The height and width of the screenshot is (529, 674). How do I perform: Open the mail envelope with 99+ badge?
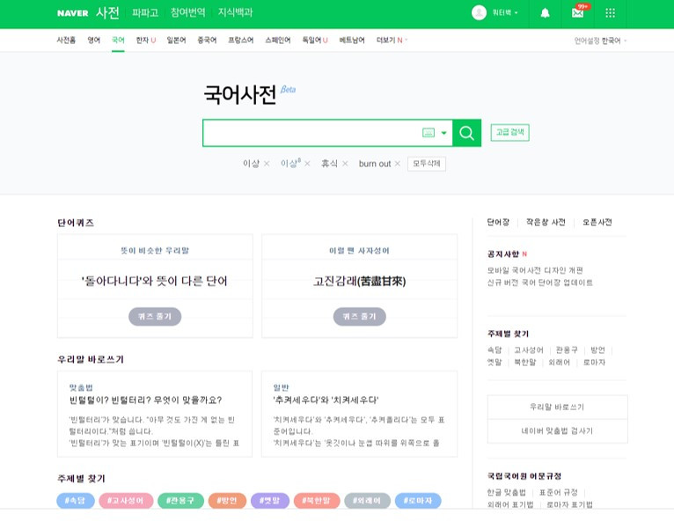click(x=578, y=13)
